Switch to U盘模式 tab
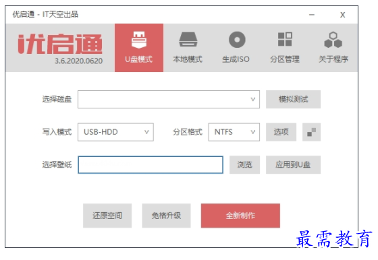378x260 pixels. click(x=139, y=48)
